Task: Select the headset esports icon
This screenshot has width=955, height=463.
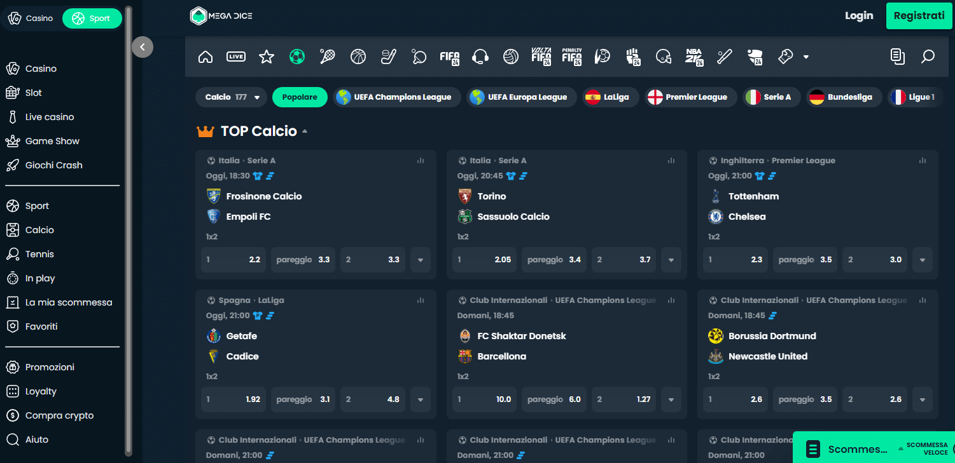Action: point(480,57)
